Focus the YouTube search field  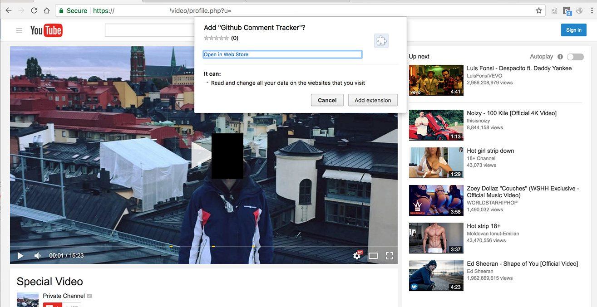coord(150,30)
